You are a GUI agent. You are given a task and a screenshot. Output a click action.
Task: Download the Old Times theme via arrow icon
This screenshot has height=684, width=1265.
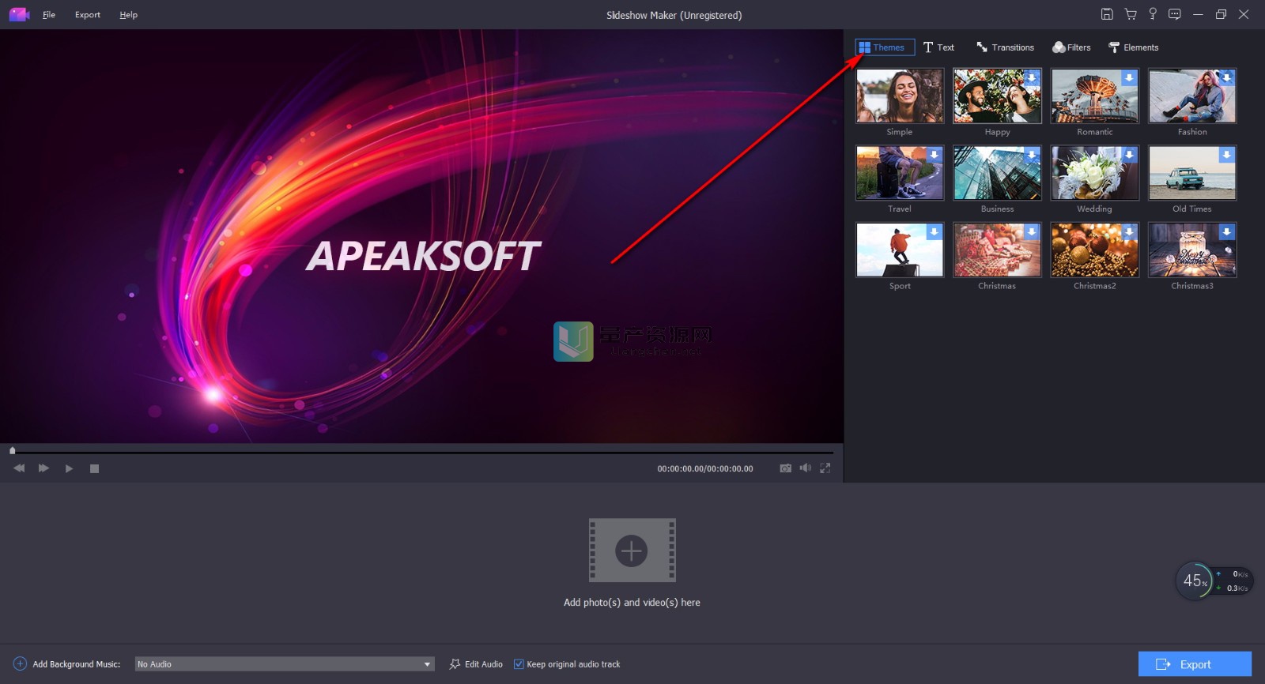click(x=1226, y=155)
